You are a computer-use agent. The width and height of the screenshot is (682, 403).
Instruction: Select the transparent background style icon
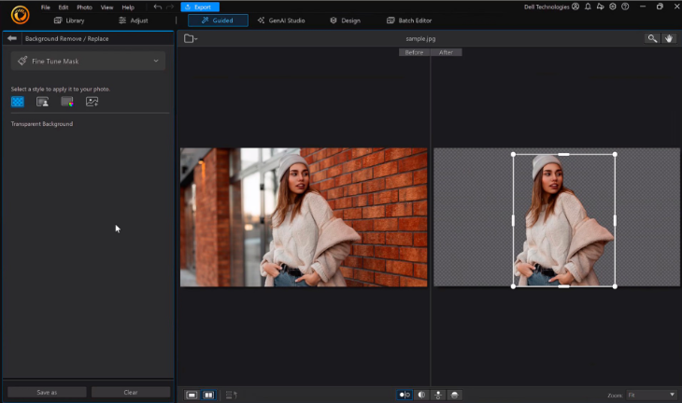[x=18, y=102]
